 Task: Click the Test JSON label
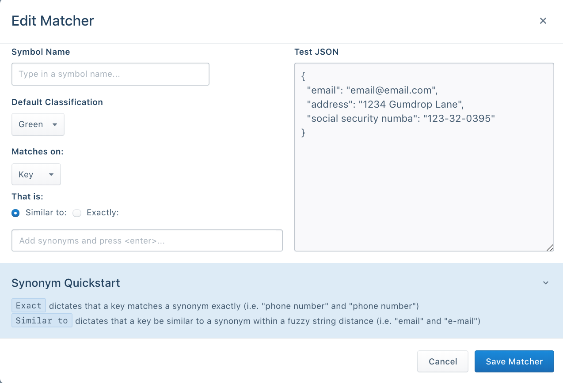(316, 52)
